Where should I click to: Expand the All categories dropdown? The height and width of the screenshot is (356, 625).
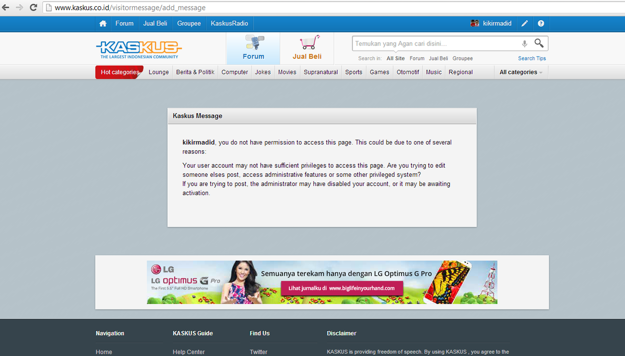(521, 72)
